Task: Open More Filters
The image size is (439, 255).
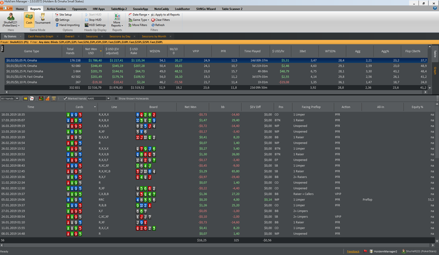Action: pos(137,25)
